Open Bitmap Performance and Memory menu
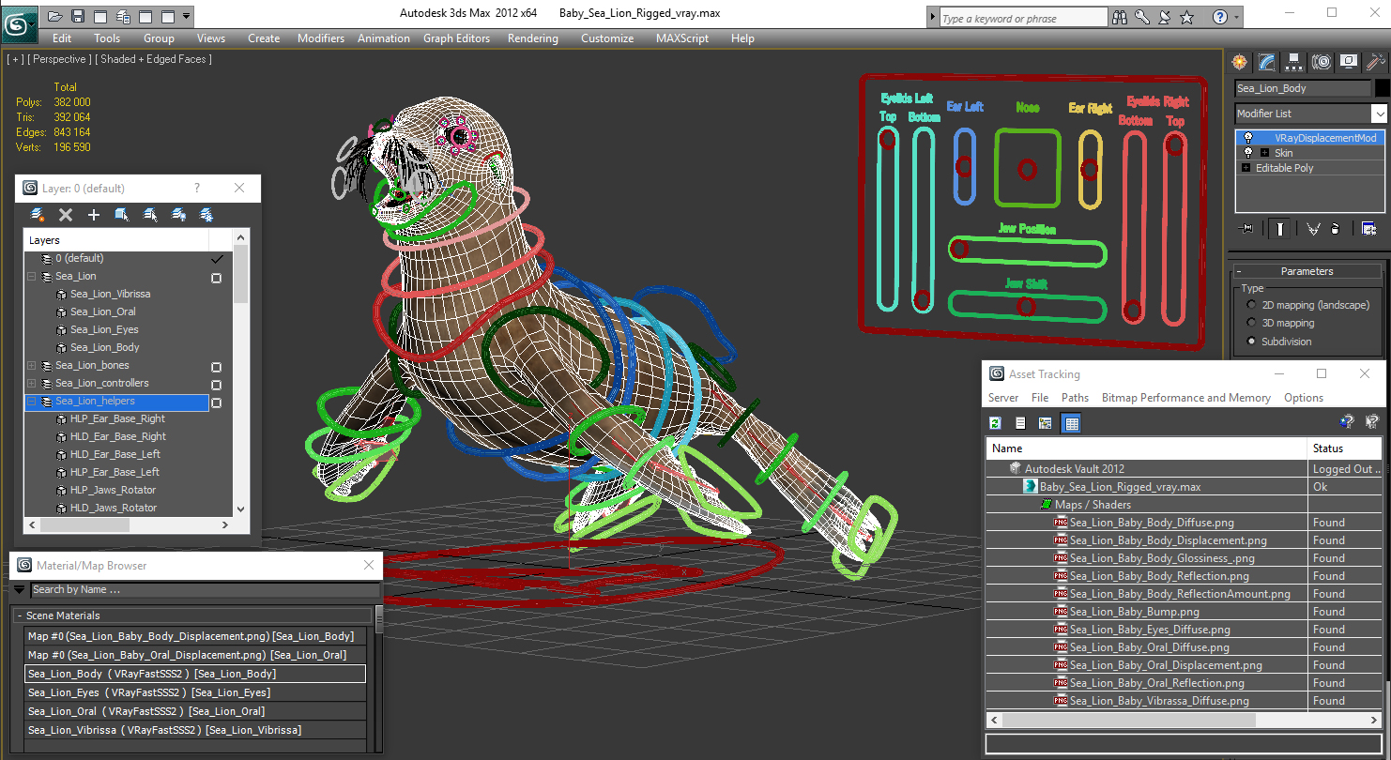The height and width of the screenshot is (760, 1391). click(x=1185, y=398)
